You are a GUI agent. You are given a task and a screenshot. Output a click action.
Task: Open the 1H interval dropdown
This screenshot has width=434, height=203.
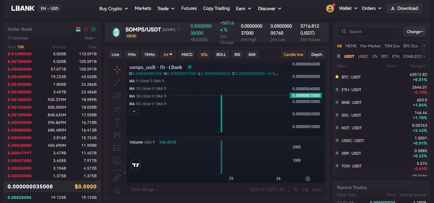[168, 55]
